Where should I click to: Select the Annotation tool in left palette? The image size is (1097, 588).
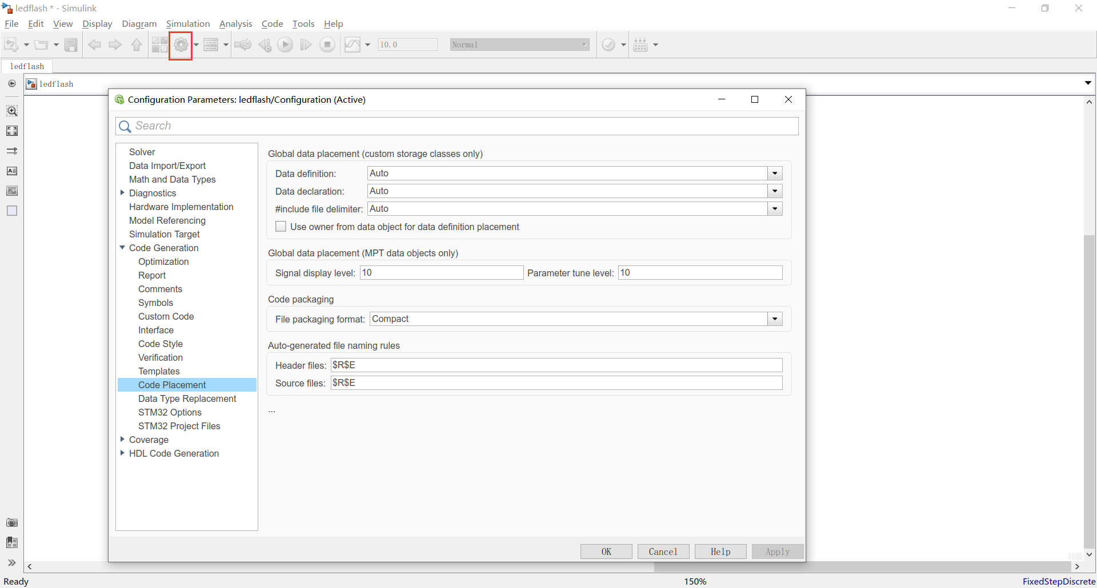point(12,171)
